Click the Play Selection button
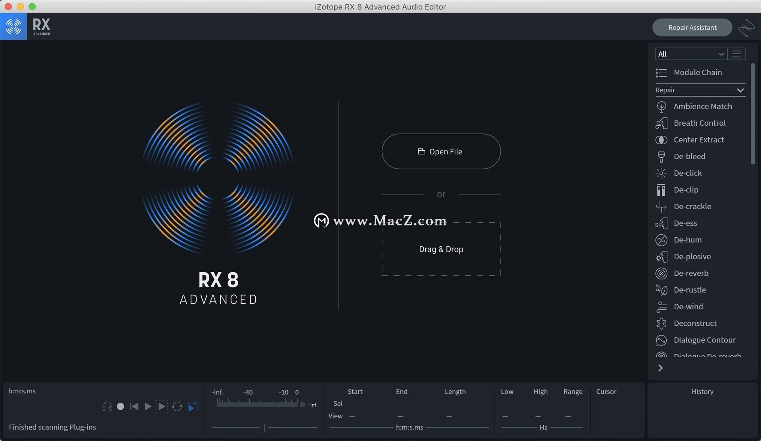This screenshot has width=761, height=441. coord(161,407)
